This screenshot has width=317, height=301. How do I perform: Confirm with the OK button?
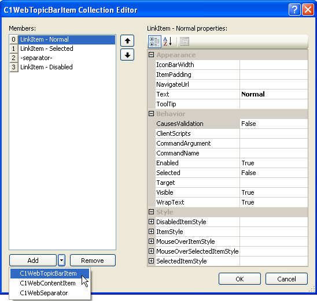point(239,279)
